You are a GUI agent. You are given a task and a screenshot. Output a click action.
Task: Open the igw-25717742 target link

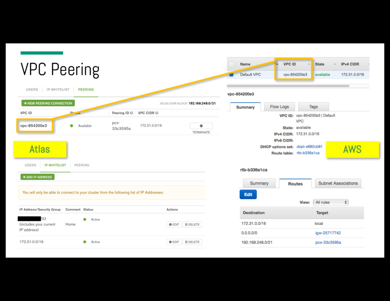coord(328,233)
